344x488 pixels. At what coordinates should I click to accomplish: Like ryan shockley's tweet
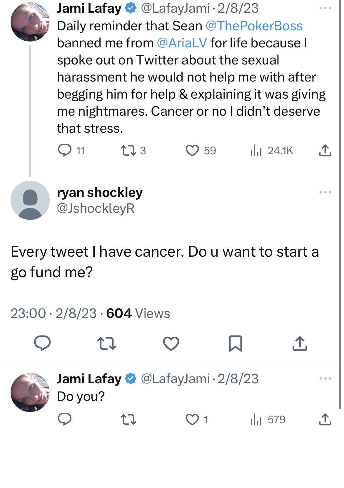coord(171,343)
